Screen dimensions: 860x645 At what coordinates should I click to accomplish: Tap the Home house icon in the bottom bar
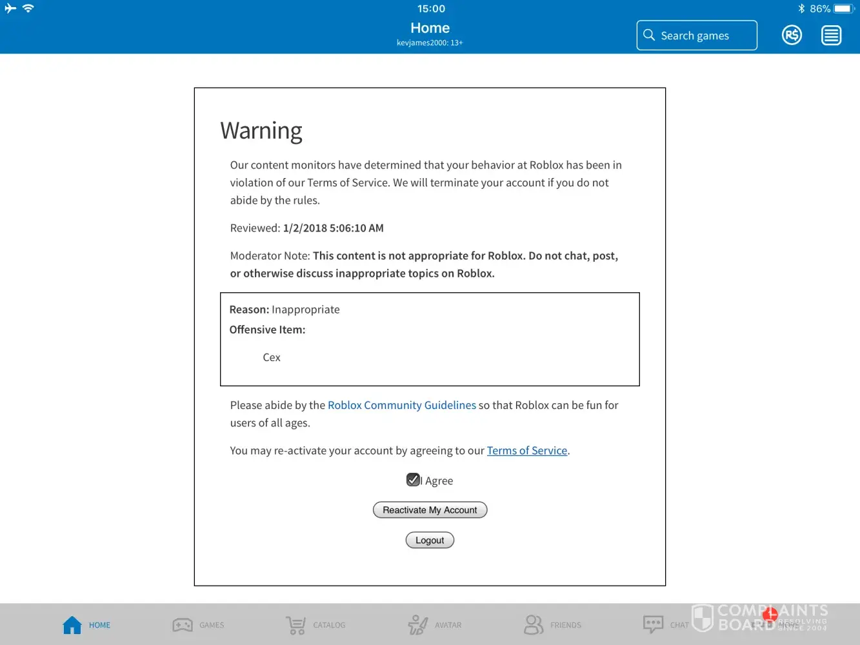[x=72, y=624]
